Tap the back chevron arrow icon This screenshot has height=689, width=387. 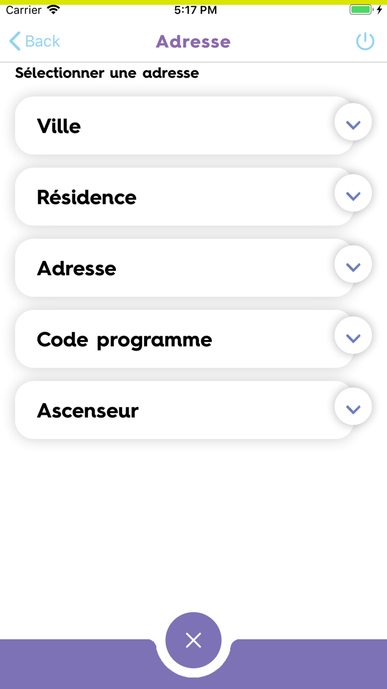(15, 41)
